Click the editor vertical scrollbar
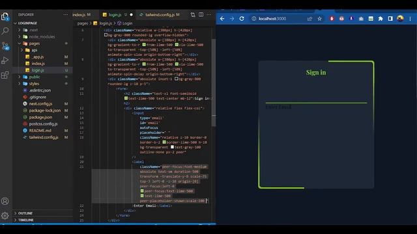This screenshot has height=234, width=417. (x=214, y=83)
